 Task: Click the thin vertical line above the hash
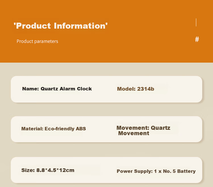click(196, 22)
